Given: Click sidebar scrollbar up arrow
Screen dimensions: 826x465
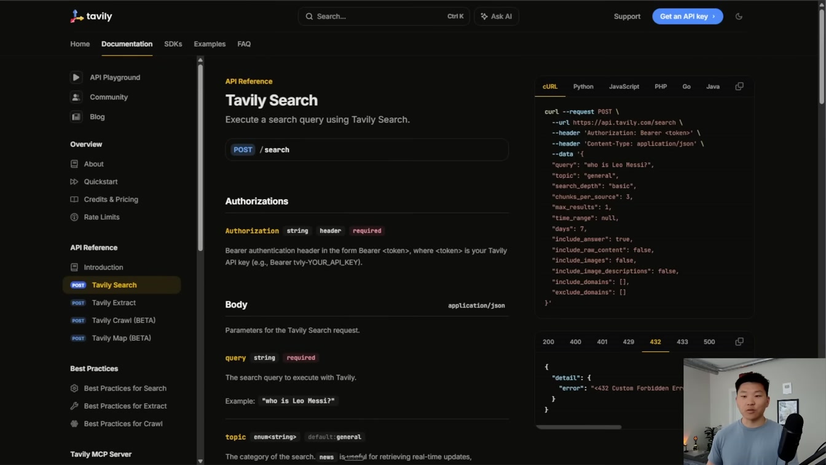Looking at the screenshot, I should click(x=200, y=60).
